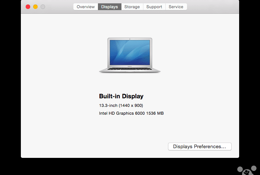This screenshot has width=260, height=175.
Task: Open the Service tab
Action: (176, 7)
